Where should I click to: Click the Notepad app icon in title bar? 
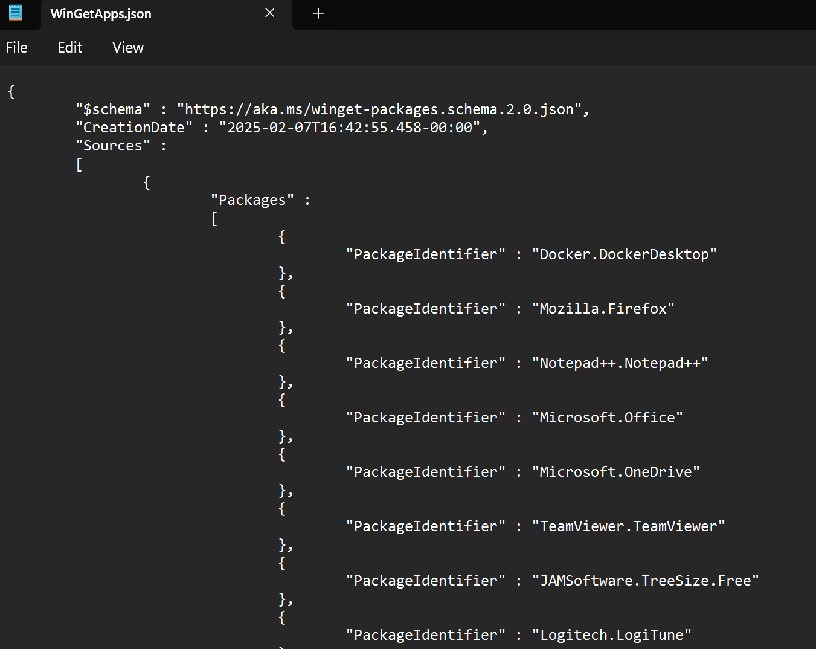click(x=16, y=13)
